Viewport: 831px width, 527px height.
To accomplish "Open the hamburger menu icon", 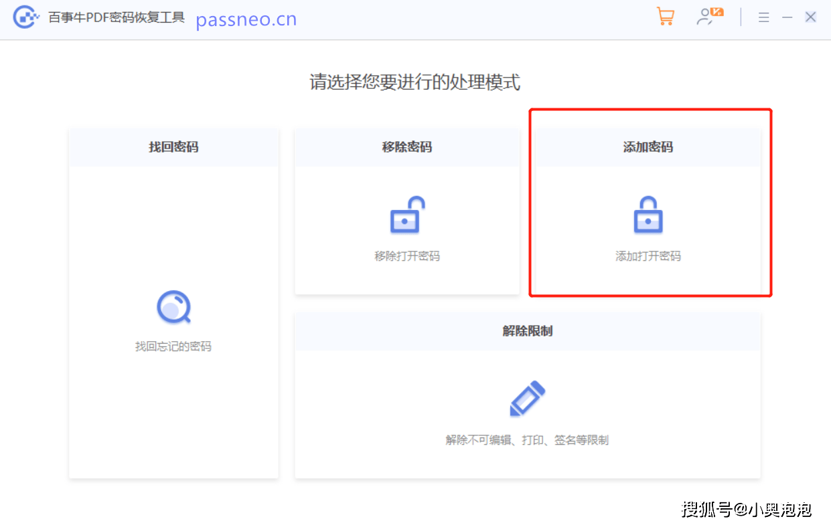I will click(764, 17).
